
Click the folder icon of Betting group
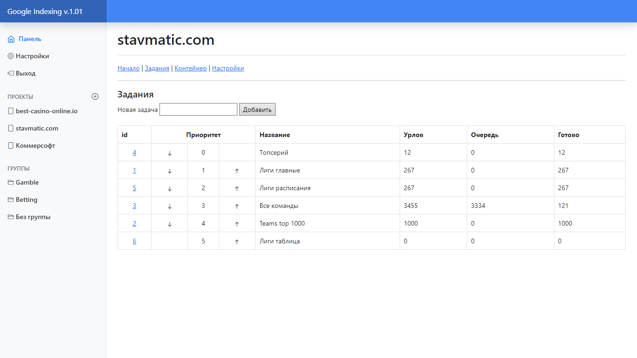coord(11,200)
